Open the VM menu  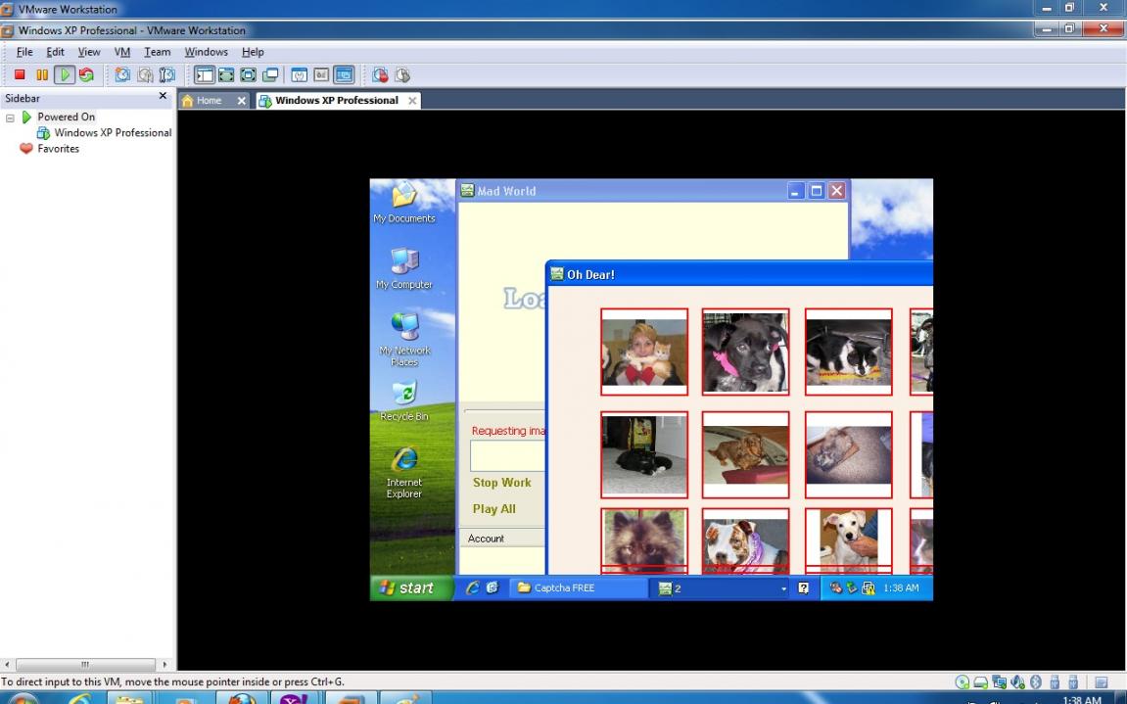point(121,52)
